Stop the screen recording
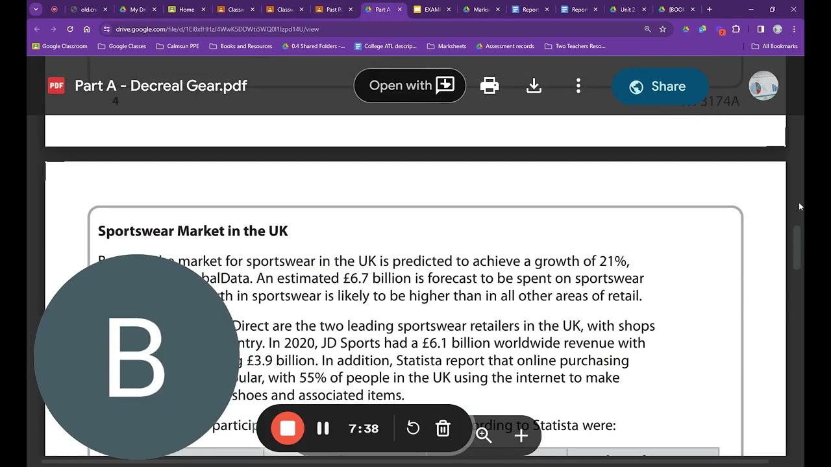The image size is (831, 467). 288,428
